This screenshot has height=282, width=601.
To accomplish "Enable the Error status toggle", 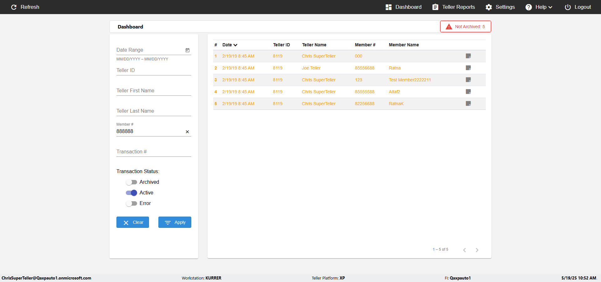I will [x=131, y=203].
